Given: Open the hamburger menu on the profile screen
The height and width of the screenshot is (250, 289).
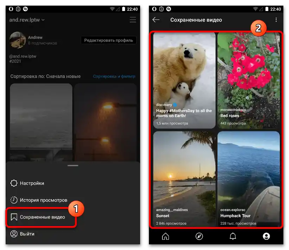Looking at the screenshot, I should [133, 20].
